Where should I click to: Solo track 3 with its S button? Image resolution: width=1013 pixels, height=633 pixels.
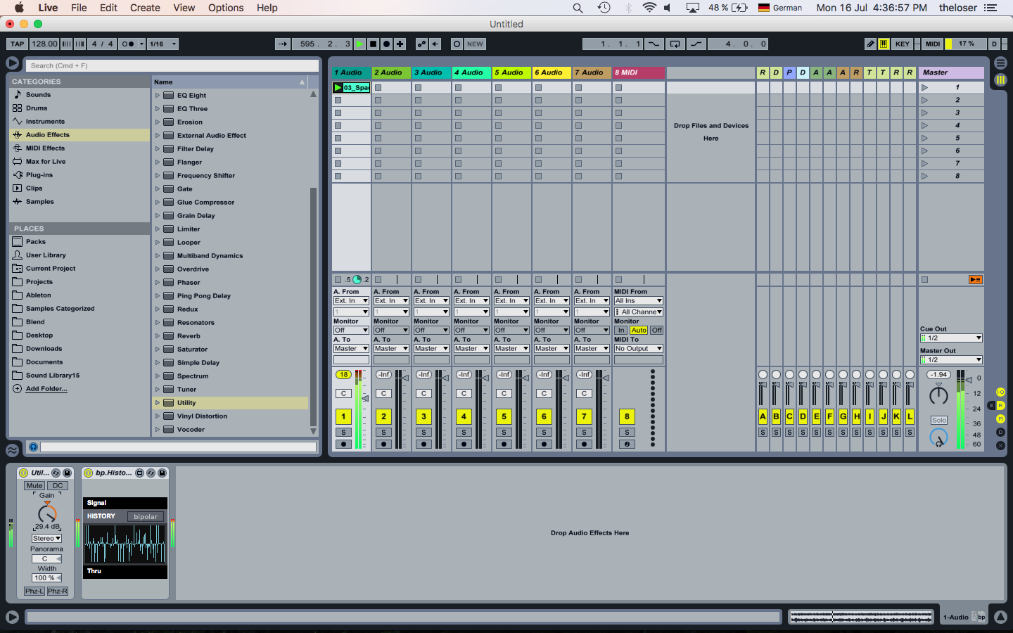423,432
